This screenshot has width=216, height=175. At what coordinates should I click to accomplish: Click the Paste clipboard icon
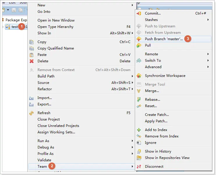click(31, 55)
